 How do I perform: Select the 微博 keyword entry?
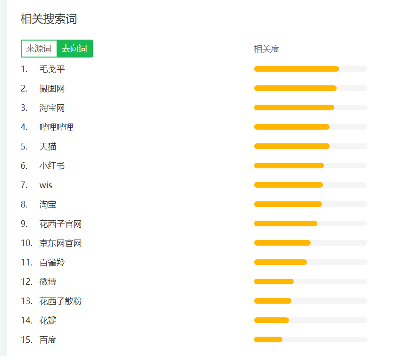click(x=48, y=282)
